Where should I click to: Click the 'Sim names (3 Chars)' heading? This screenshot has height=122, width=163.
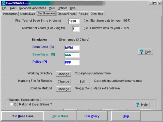[74, 40]
